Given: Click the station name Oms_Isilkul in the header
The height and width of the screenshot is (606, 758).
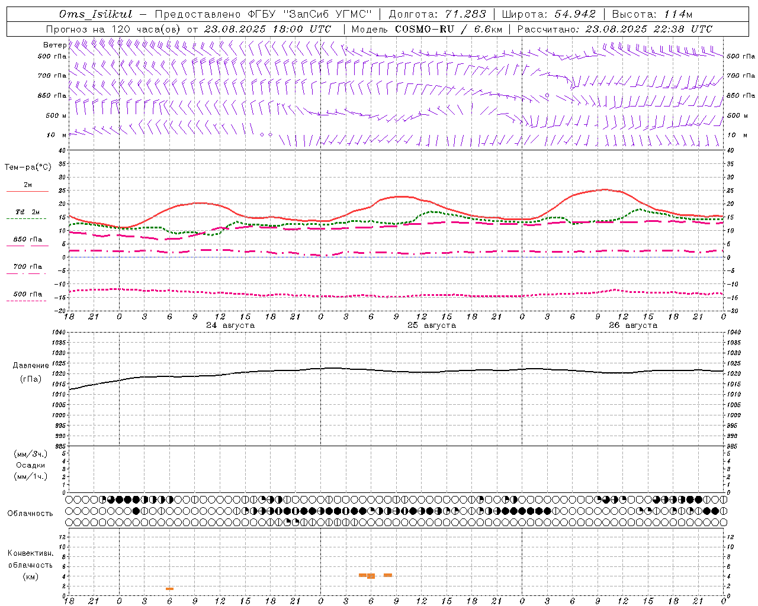Looking at the screenshot, I should click(96, 14).
